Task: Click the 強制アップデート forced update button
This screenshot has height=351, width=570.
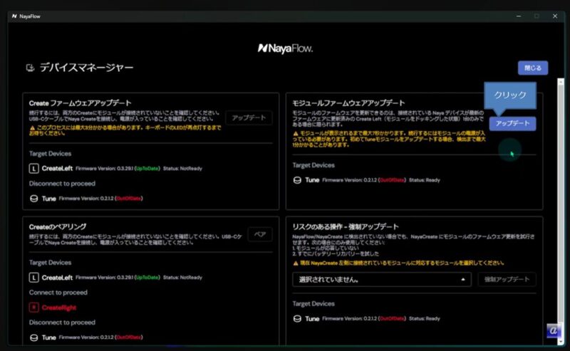Action: [x=506, y=280]
